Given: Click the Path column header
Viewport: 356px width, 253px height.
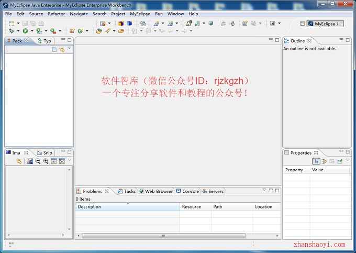Looking at the screenshot, I should [232, 207].
